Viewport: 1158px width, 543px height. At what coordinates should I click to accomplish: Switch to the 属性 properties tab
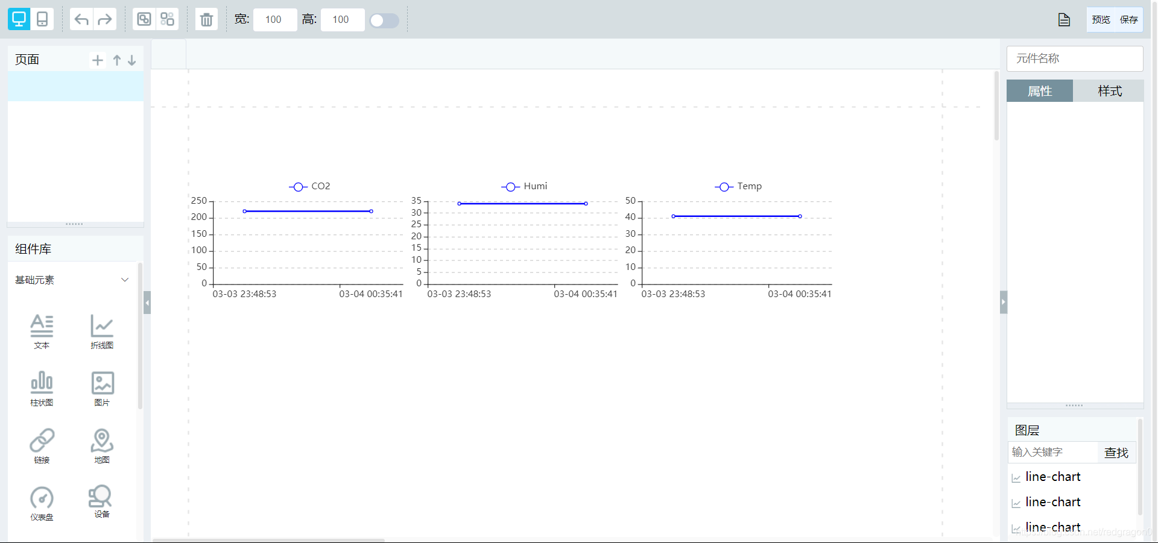1040,91
